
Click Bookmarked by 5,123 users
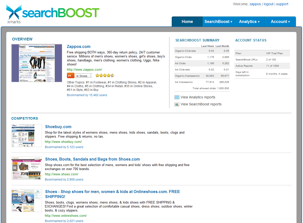pos(64,147)
